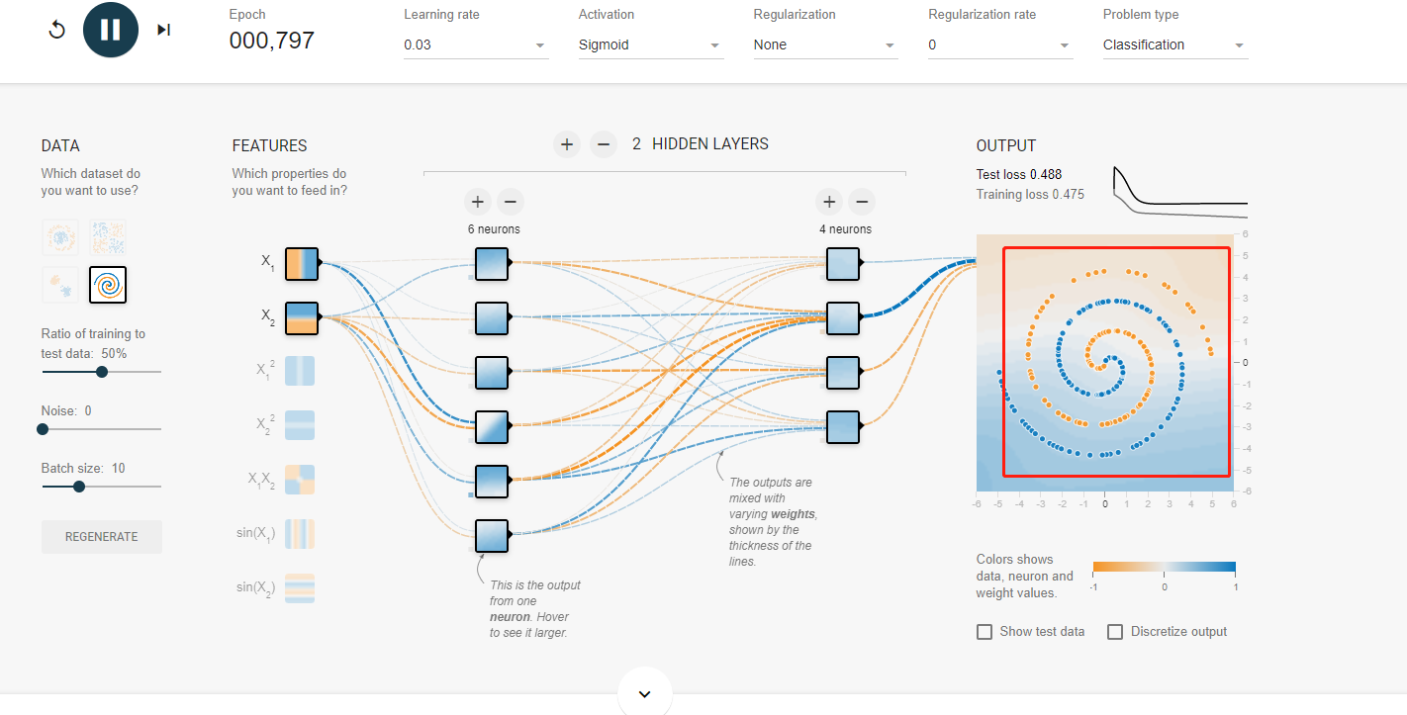Pause the training run

pos(110,29)
